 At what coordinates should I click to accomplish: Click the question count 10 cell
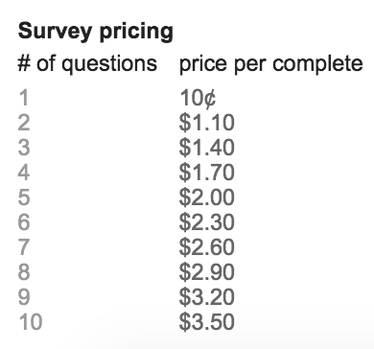pyautogui.click(x=31, y=322)
